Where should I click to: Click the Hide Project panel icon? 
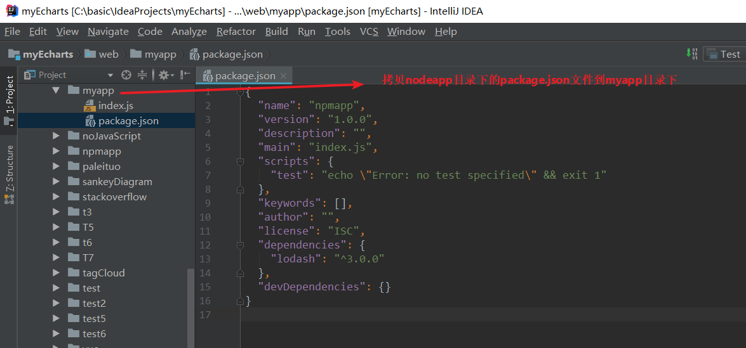(x=185, y=75)
